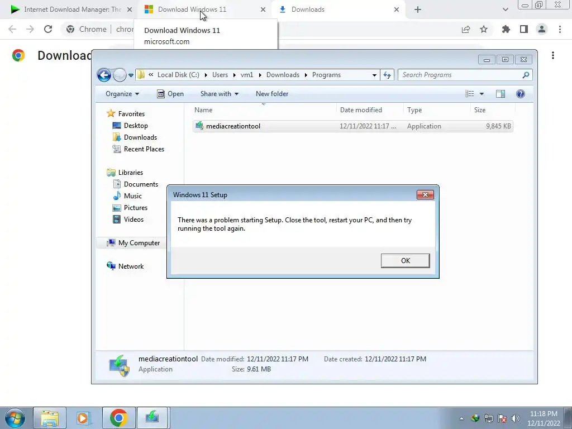Close the Download Windows 11 tab

click(x=263, y=9)
